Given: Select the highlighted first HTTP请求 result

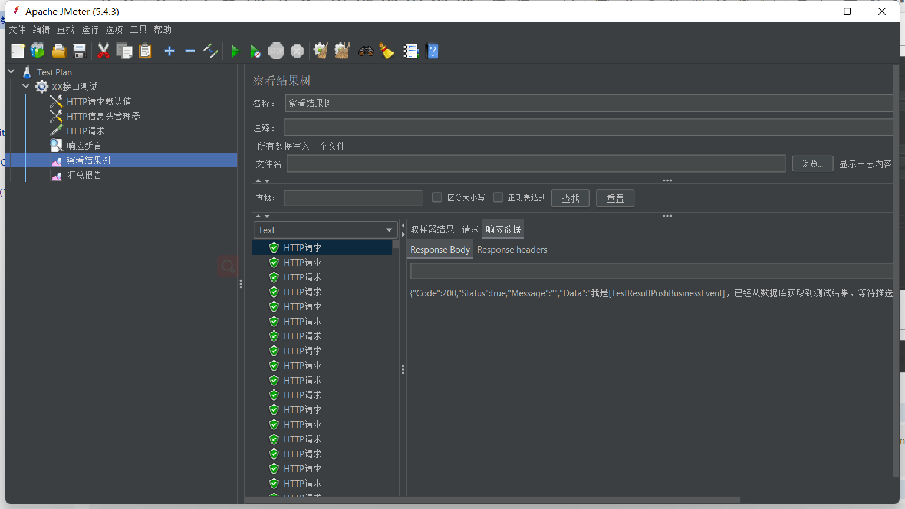Looking at the screenshot, I should point(322,247).
